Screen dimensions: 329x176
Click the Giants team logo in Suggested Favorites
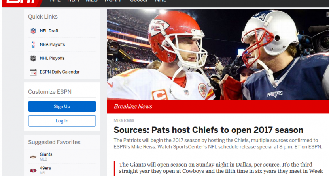point(33,157)
